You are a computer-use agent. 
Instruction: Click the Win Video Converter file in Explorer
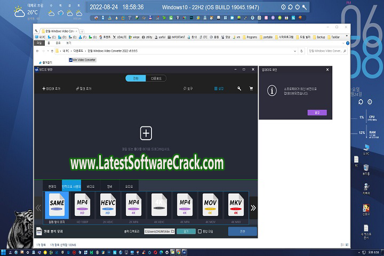[82, 60]
